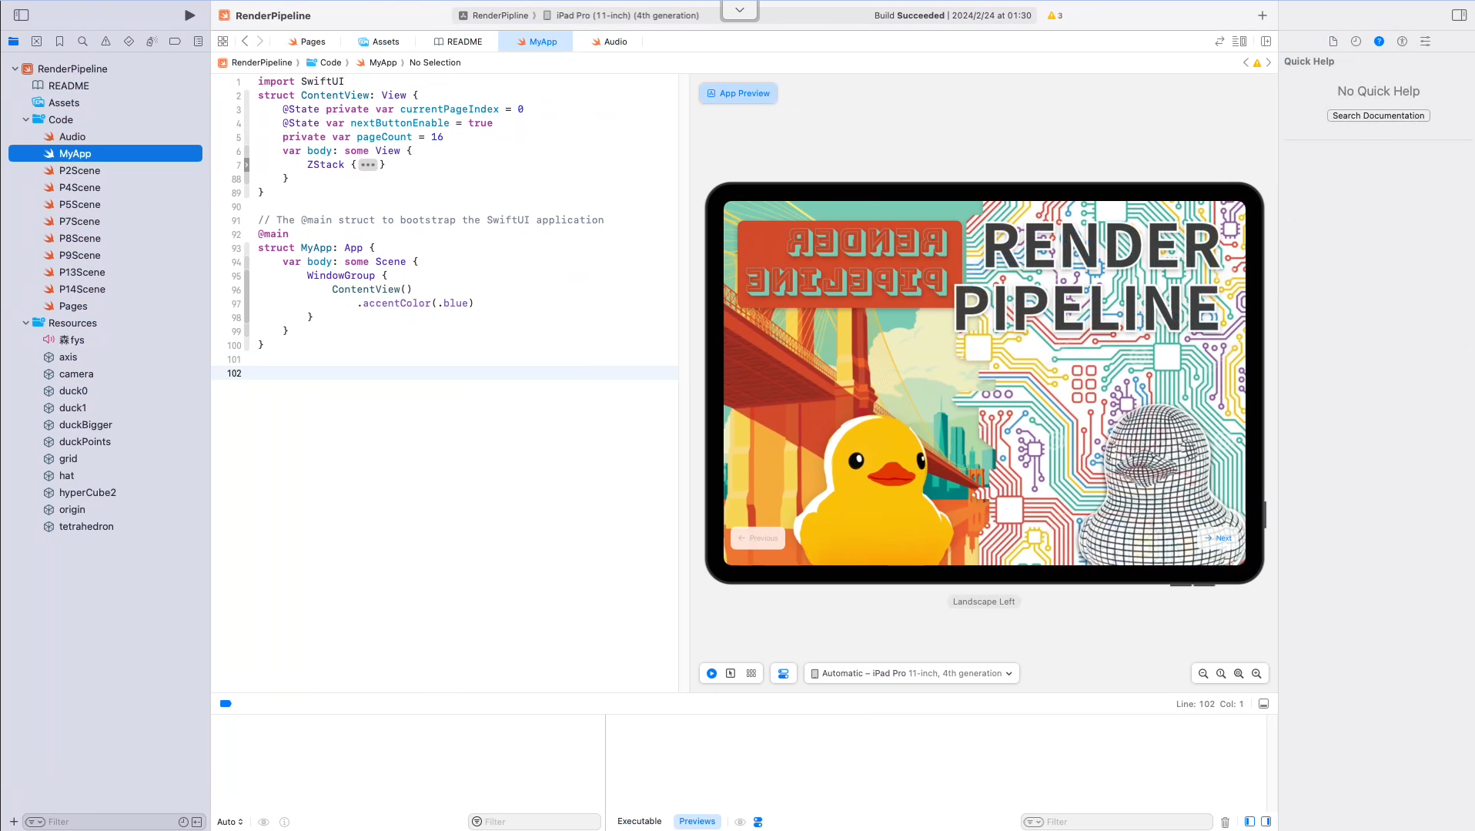The width and height of the screenshot is (1475, 831).
Task: Collapse the Resources folder
Action: pos(25,323)
